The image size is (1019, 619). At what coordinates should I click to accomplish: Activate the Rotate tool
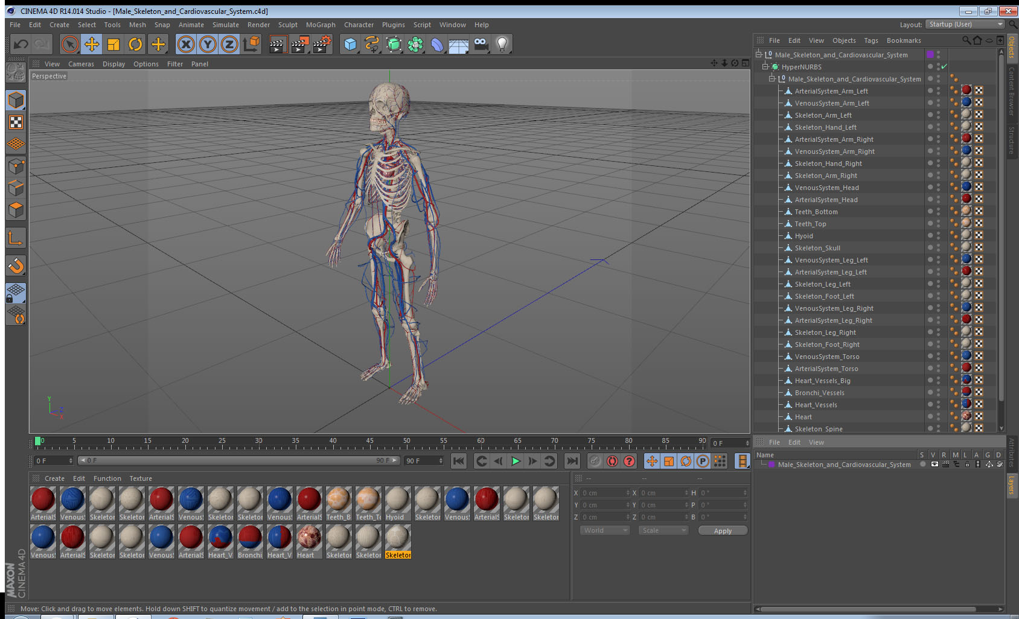coord(135,44)
